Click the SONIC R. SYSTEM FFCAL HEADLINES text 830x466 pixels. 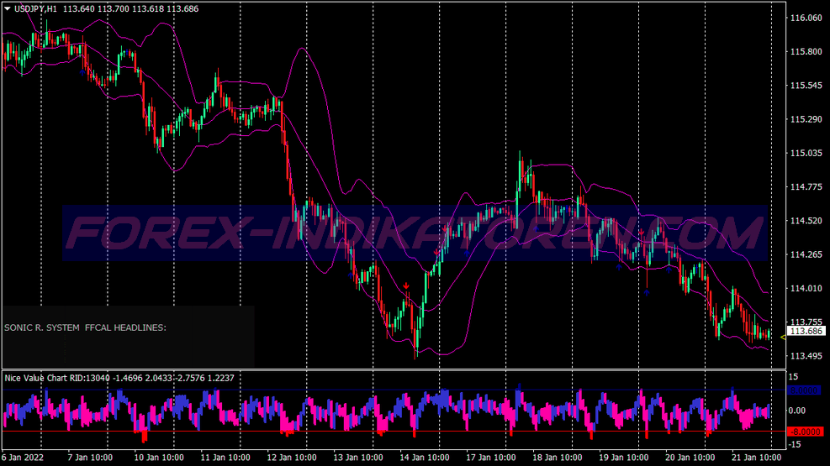point(85,327)
